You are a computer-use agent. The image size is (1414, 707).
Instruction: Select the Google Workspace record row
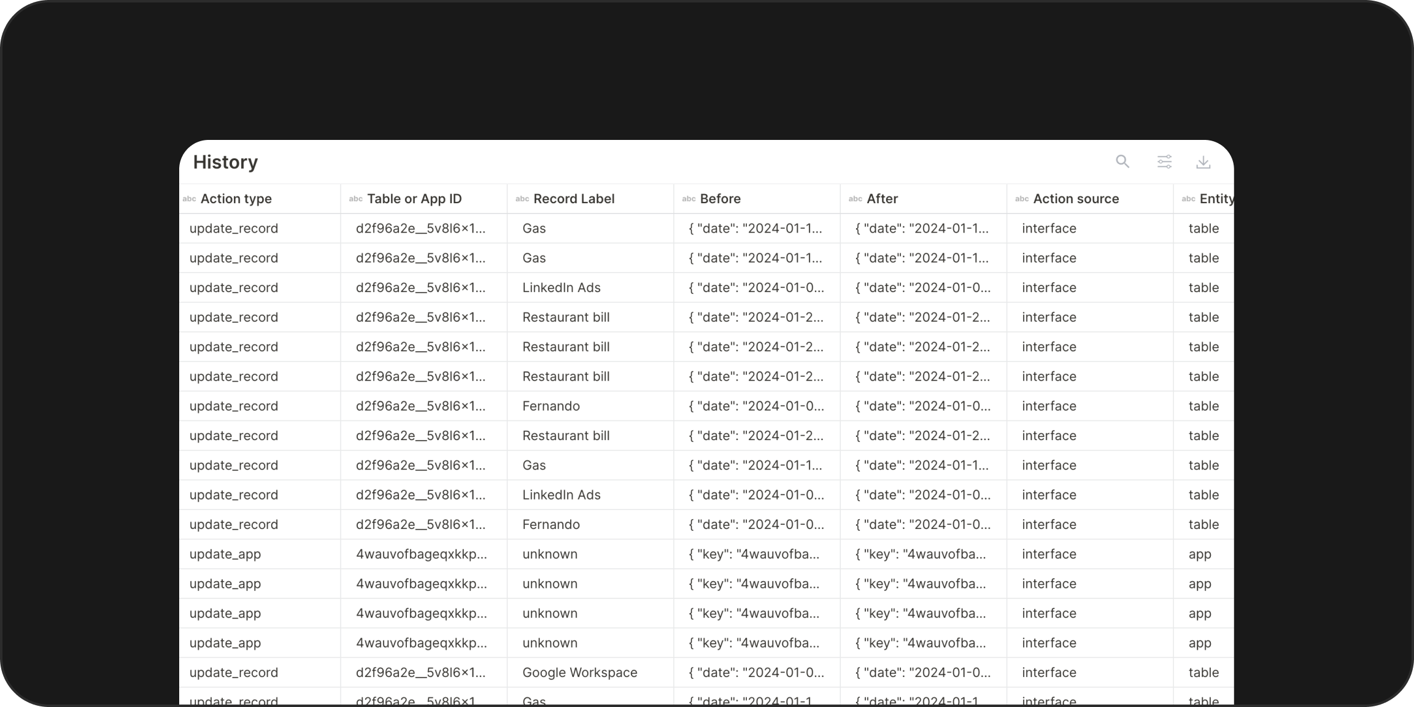(579, 673)
